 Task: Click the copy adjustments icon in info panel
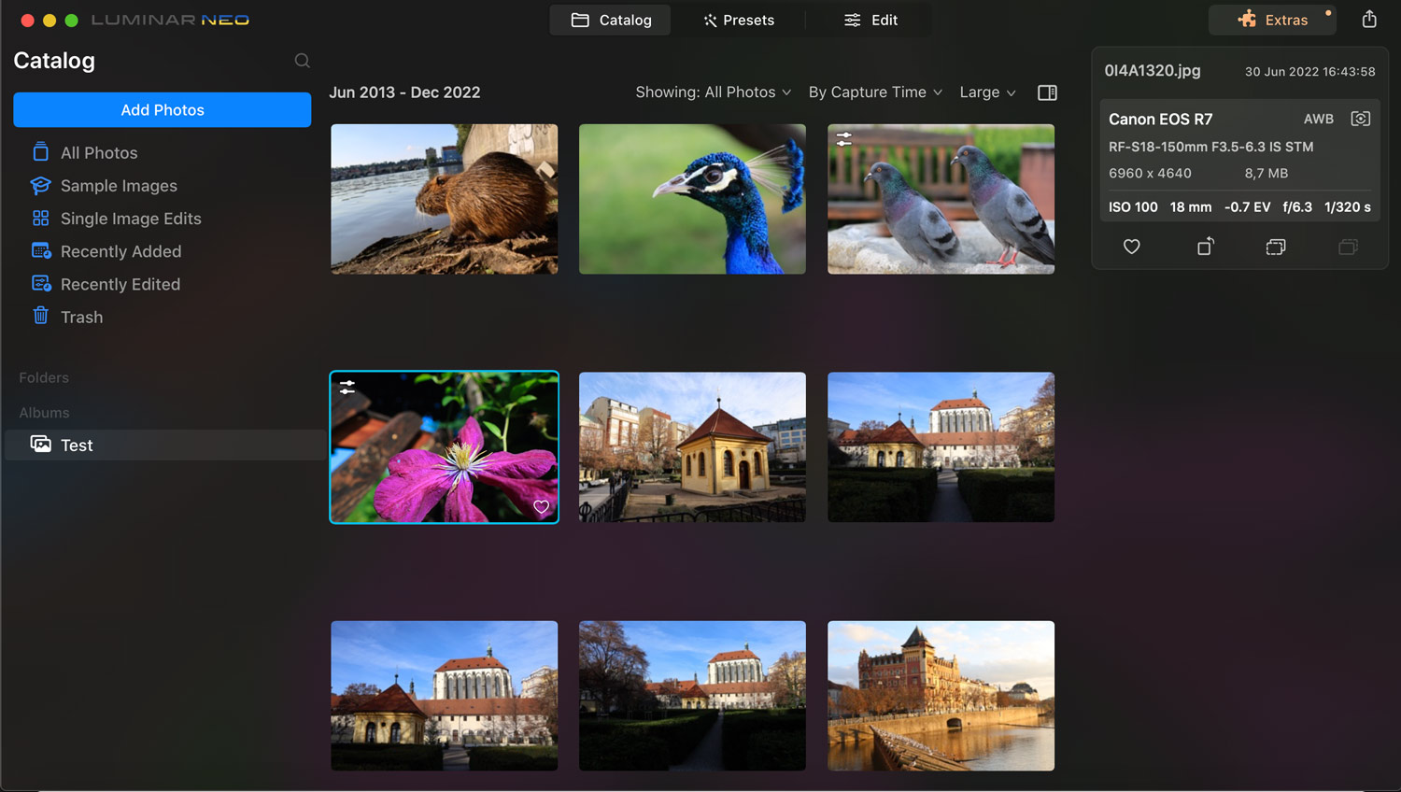tap(1275, 247)
